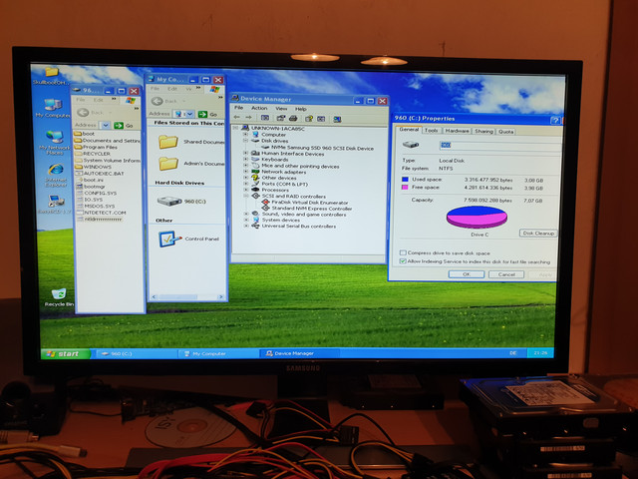638x479 pixels.
Task: Open File menu in Device Manager
Action: [x=238, y=108]
